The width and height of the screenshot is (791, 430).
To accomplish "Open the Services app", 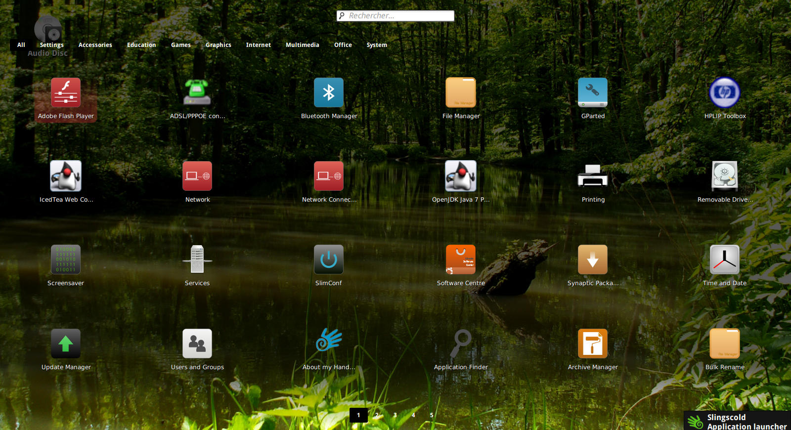I will point(197,266).
